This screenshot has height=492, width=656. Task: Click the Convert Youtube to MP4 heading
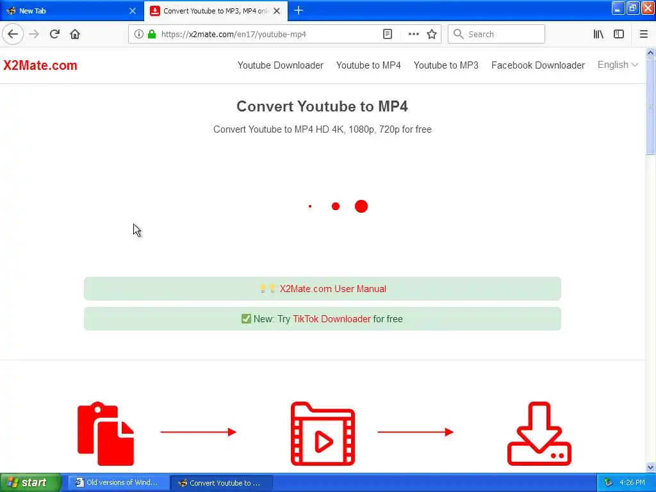tap(322, 106)
